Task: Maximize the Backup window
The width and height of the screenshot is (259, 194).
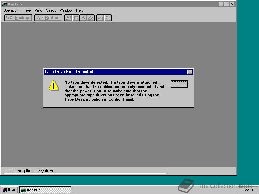Action: tap(227, 4)
